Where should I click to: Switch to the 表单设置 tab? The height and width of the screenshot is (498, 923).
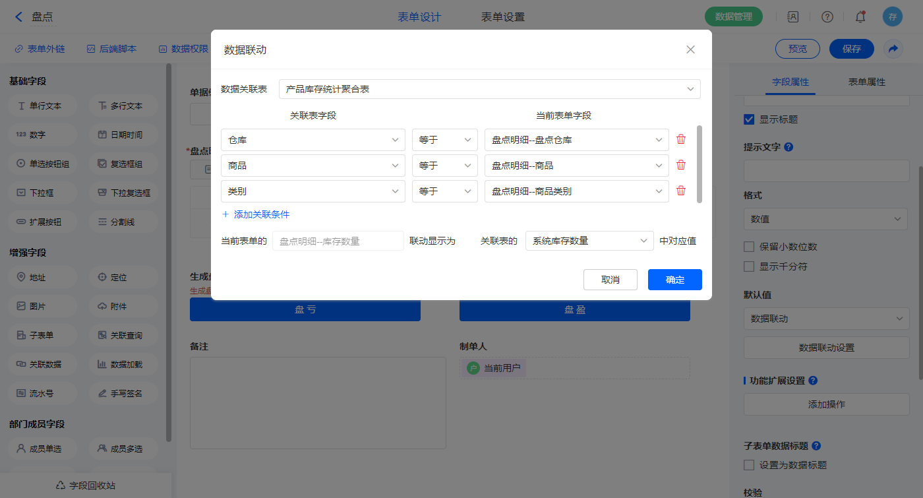503,17
